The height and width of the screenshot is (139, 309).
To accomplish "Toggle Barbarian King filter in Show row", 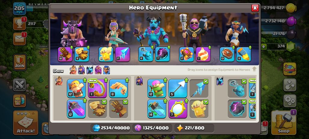I will pyautogui.click(x=73, y=70).
